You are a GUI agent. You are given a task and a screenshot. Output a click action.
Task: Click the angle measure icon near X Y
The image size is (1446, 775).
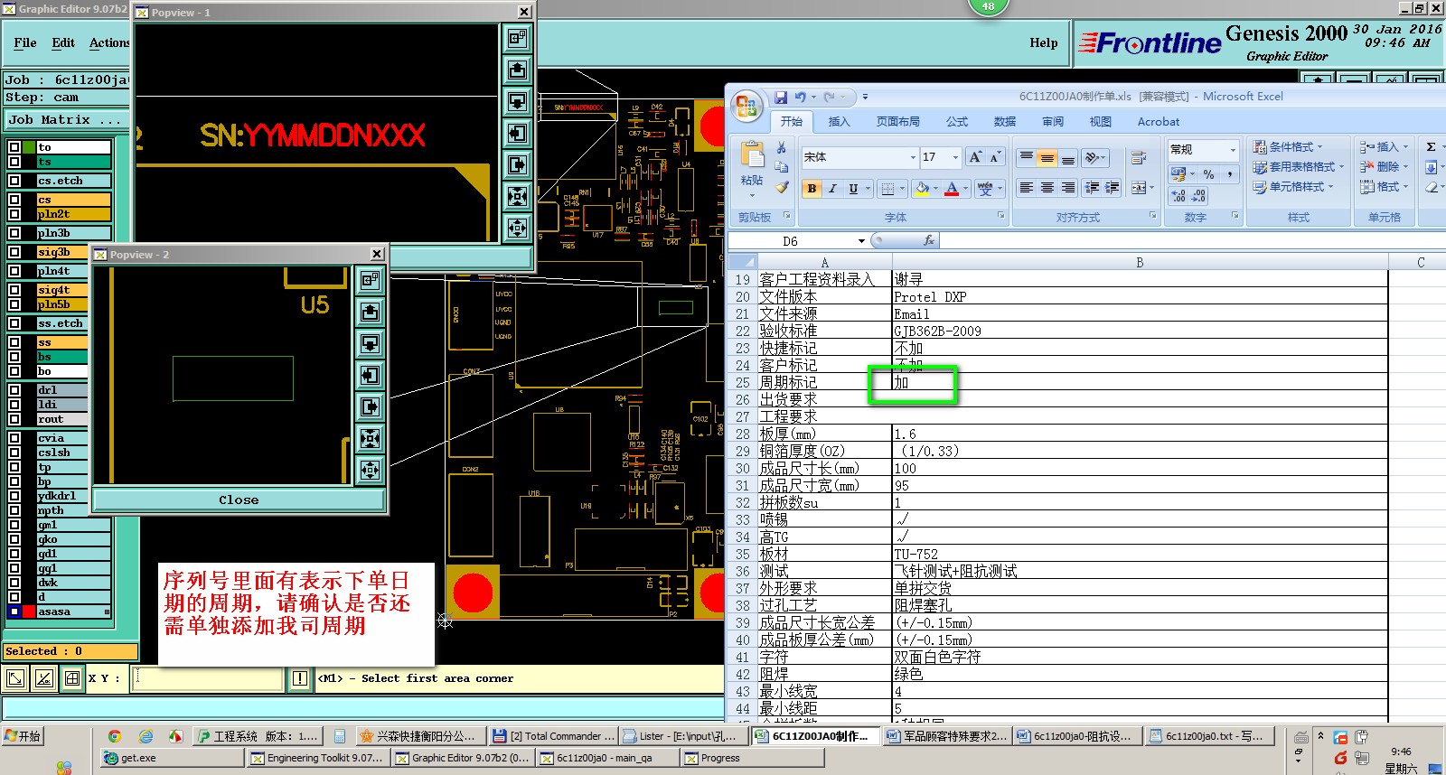[x=43, y=678]
